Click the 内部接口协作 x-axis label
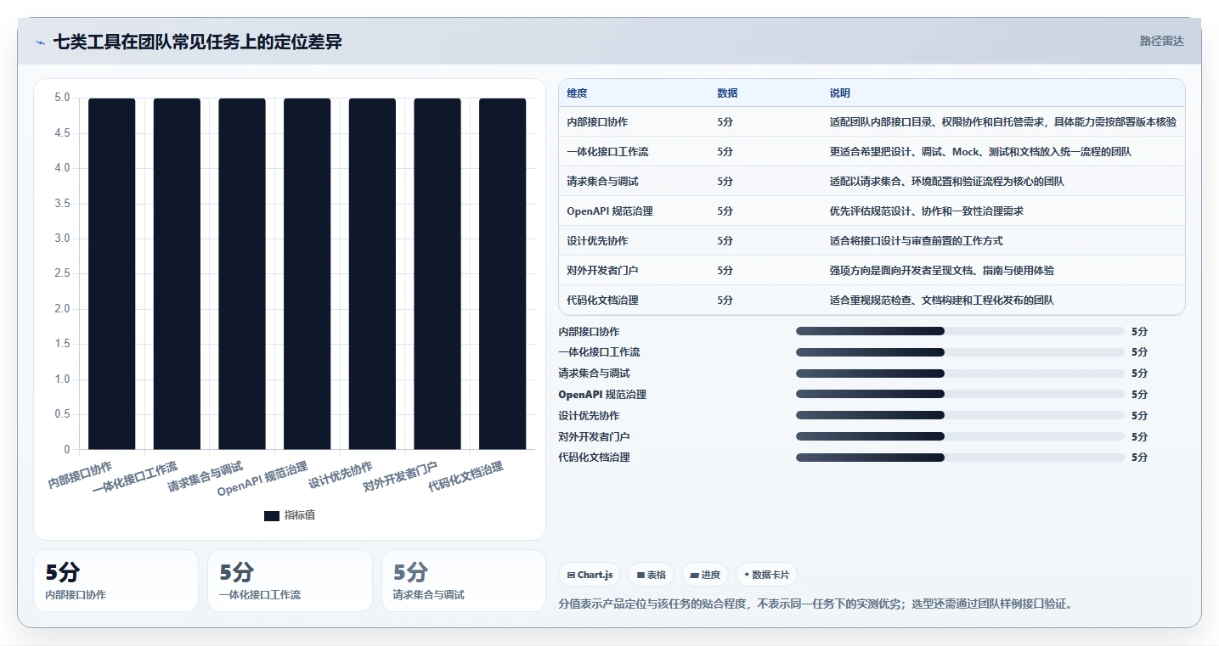 pos(80,474)
